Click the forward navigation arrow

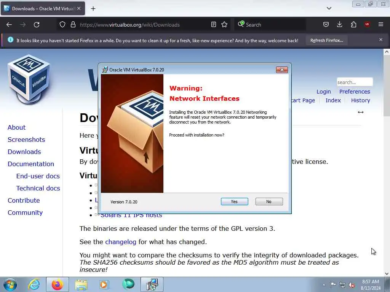coord(23,25)
